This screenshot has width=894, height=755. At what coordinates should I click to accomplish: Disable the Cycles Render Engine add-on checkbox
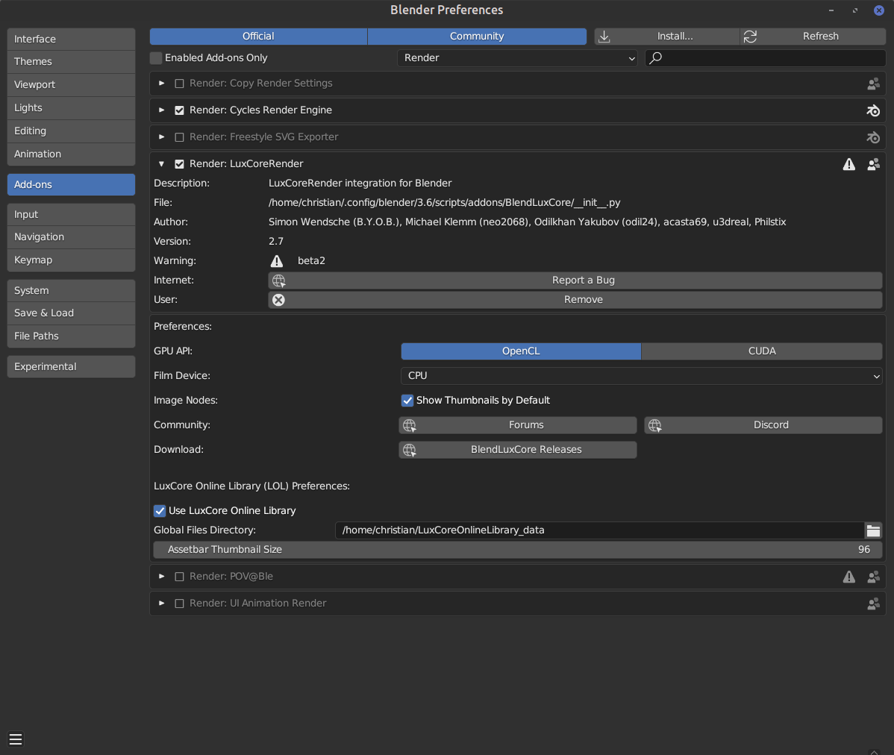coord(179,110)
